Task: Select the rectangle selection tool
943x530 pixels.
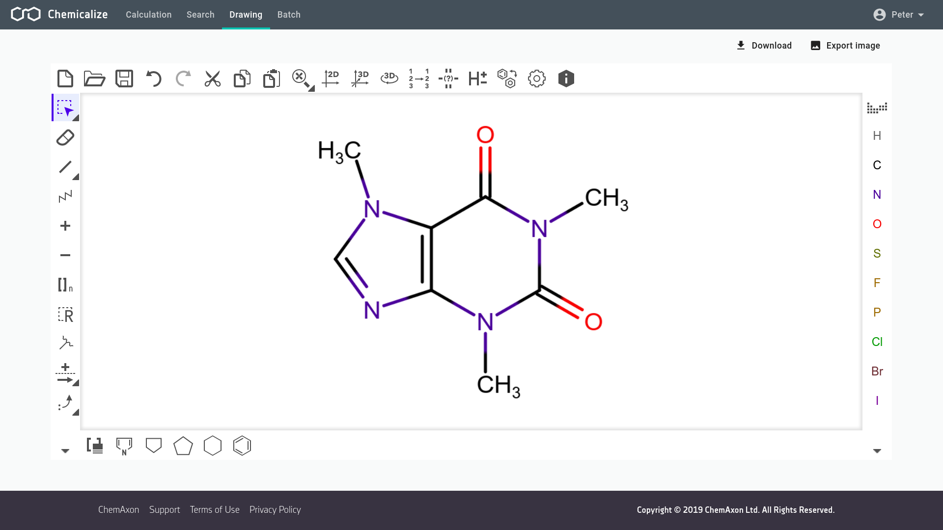Action: 65,107
